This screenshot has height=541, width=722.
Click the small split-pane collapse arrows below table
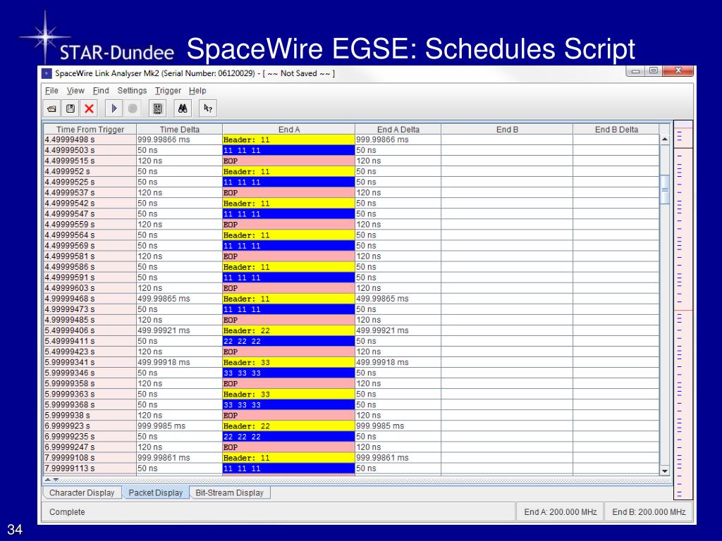click(x=51, y=480)
